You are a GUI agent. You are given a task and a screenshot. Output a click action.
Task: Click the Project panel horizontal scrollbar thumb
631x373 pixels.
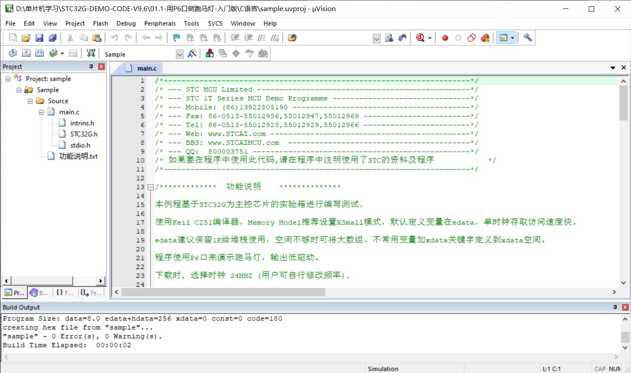[x=42, y=281]
